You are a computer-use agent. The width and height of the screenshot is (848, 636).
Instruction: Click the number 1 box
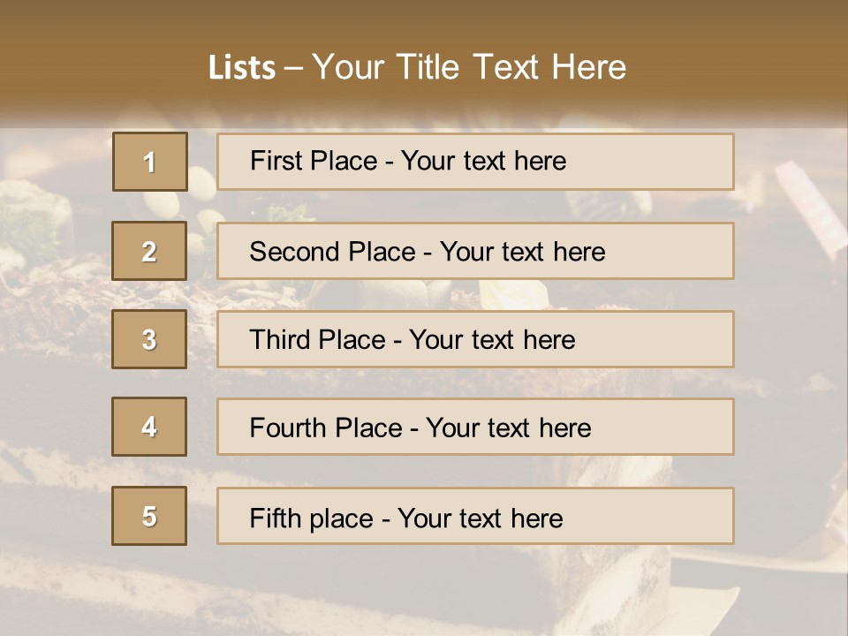pyautogui.click(x=149, y=162)
